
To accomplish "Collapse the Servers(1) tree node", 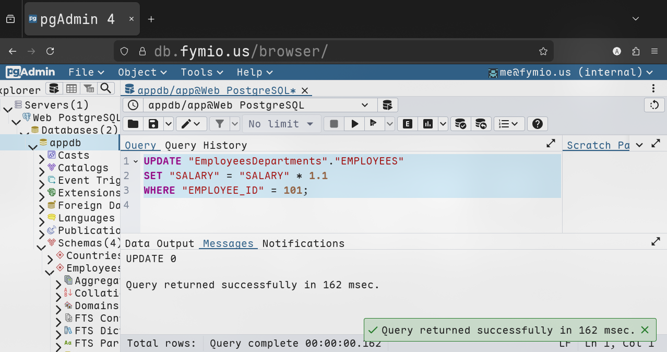I will (7, 109).
